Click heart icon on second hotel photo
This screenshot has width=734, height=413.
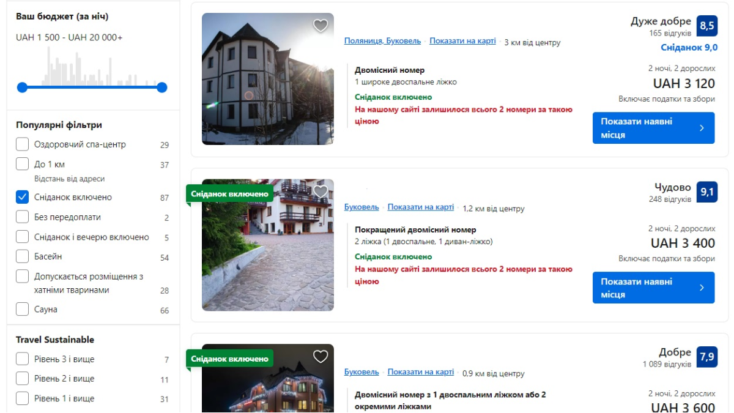click(x=321, y=192)
